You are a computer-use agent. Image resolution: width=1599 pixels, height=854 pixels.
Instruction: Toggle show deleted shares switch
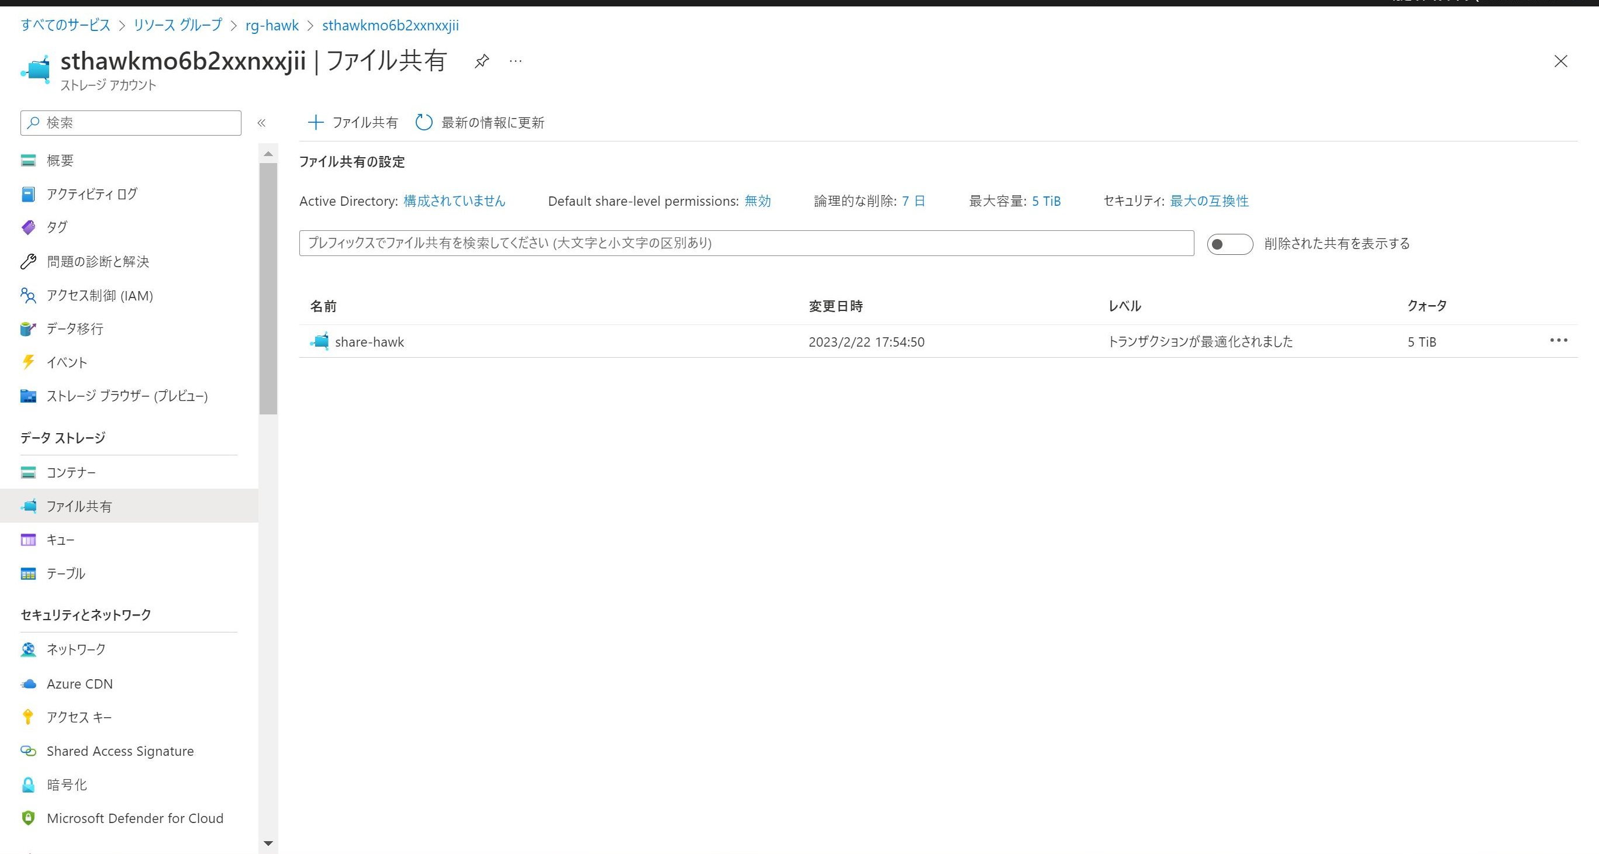pyautogui.click(x=1229, y=244)
